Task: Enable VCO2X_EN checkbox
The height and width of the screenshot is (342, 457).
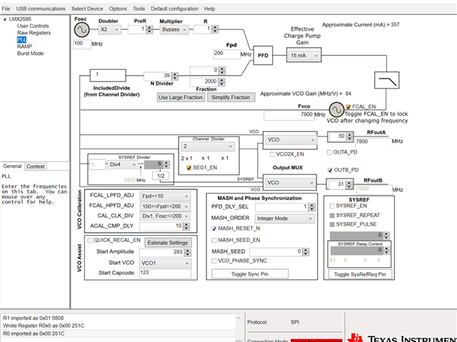Action: [x=272, y=154]
